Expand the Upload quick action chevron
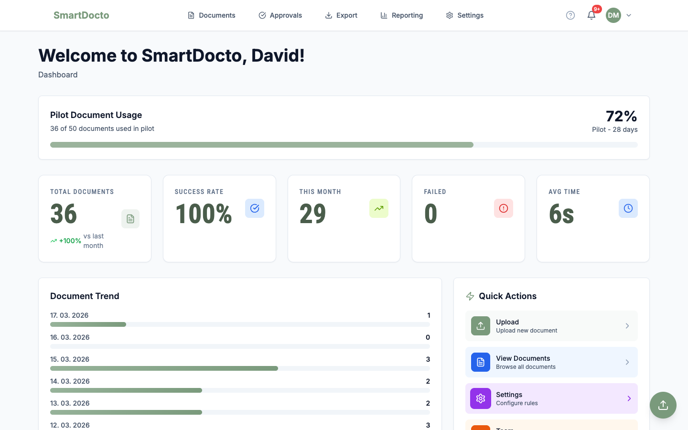This screenshot has height=430, width=688. (x=627, y=326)
